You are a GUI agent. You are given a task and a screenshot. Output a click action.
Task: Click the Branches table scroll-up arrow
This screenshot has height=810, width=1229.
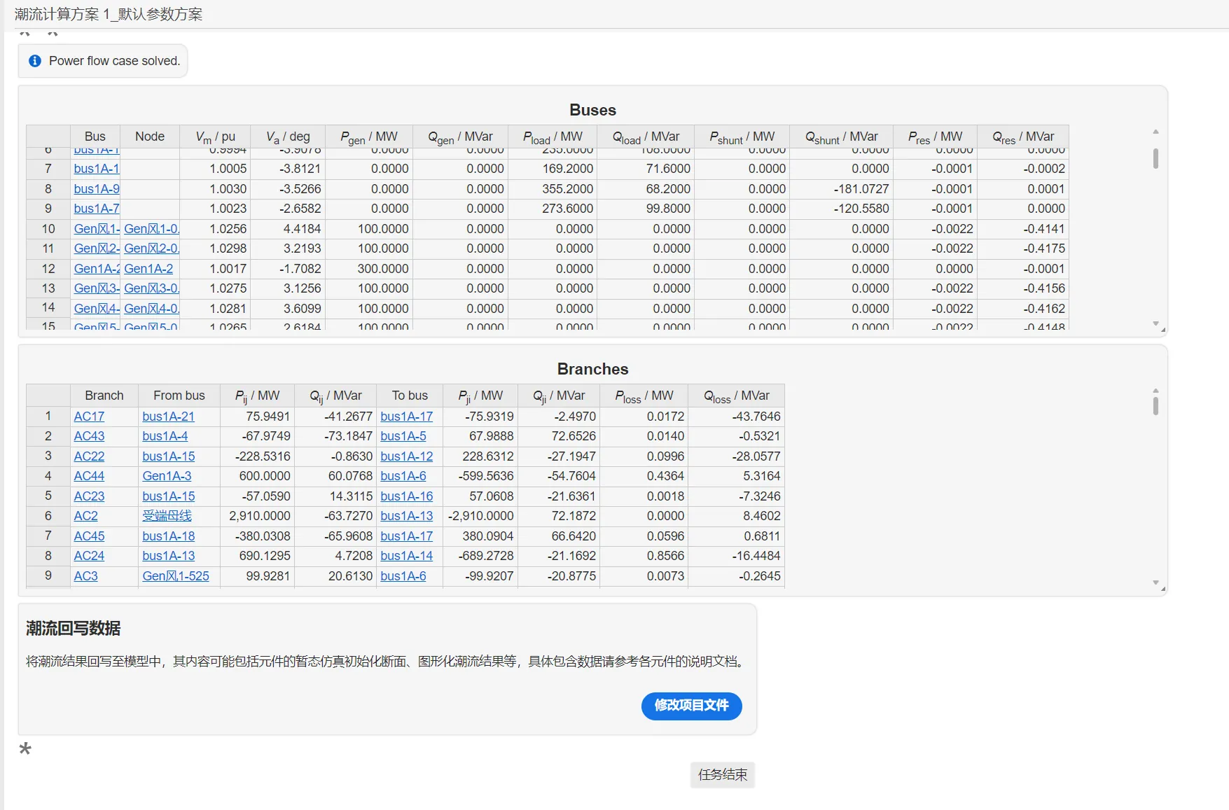(x=1155, y=391)
